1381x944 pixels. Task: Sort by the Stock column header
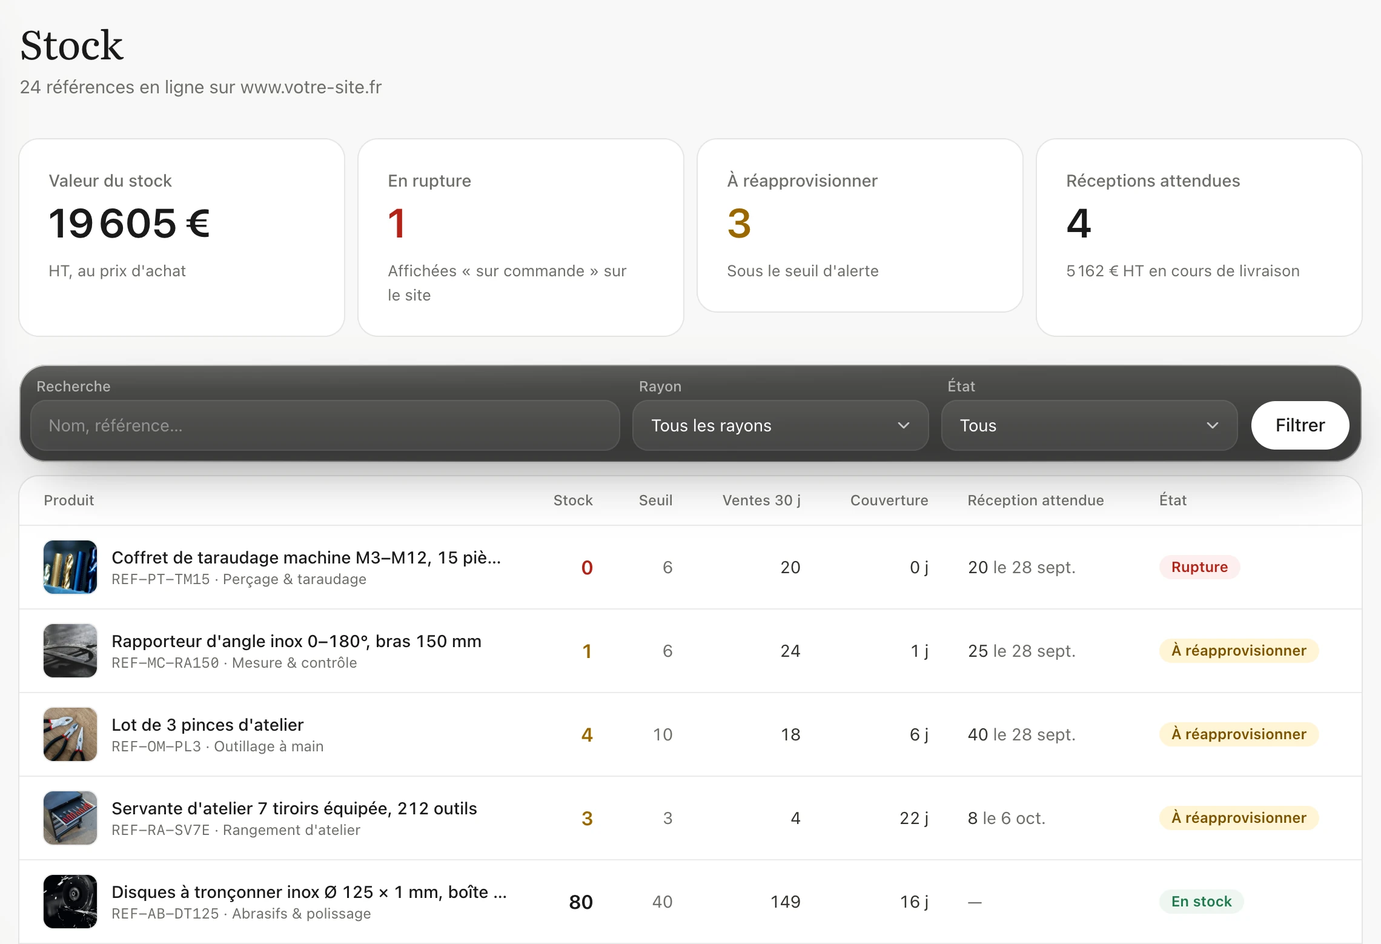(x=572, y=500)
